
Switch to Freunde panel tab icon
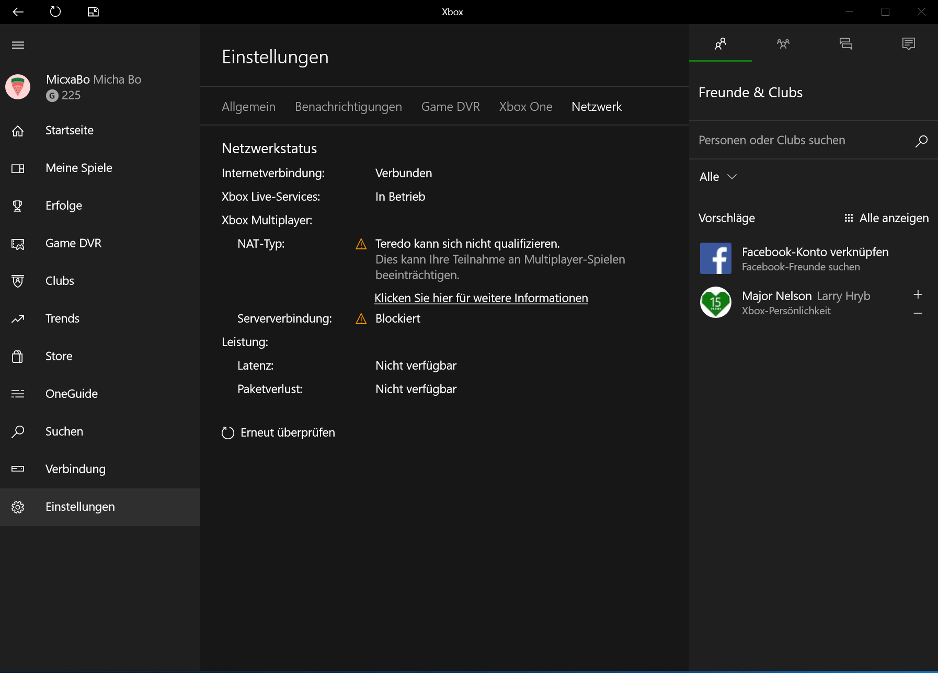click(720, 43)
